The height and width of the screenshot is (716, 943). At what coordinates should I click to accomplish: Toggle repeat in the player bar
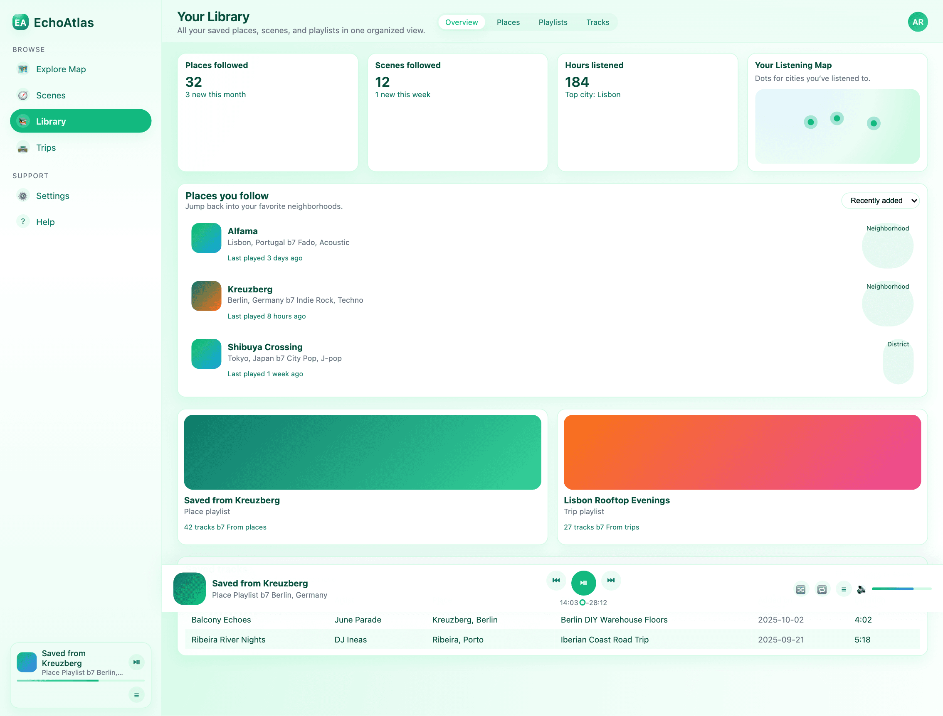(822, 590)
